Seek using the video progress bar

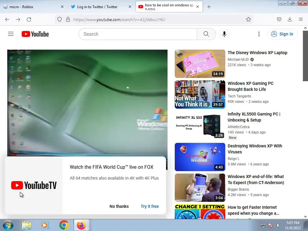click(x=87, y=155)
